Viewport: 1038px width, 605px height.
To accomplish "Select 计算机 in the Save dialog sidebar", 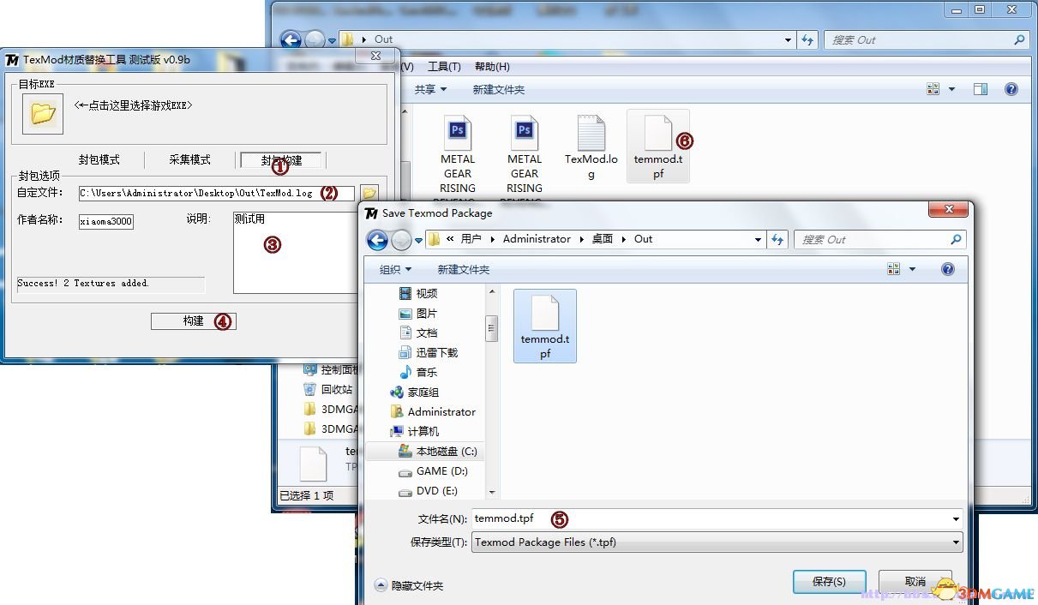I will click(415, 431).
